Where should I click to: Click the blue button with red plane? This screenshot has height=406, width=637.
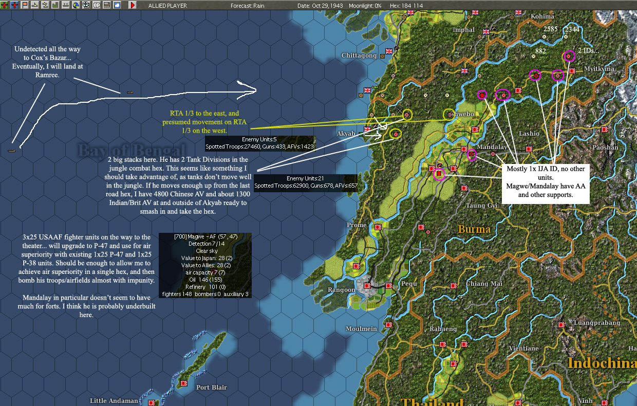pos(14,5)
